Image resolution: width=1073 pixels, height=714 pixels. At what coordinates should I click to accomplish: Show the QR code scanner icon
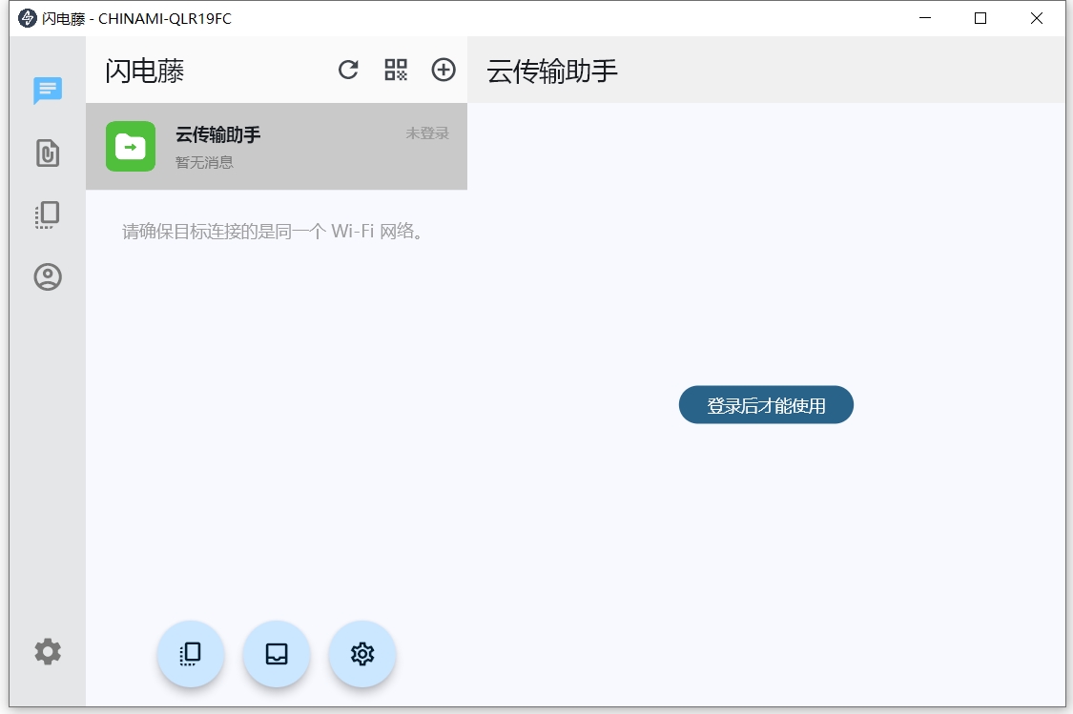396,70
